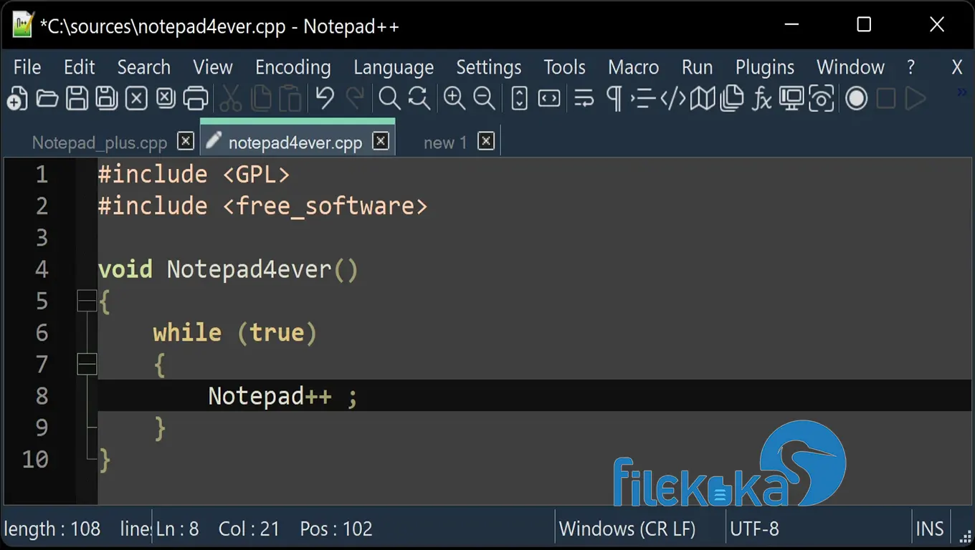Redo the last undone edit
Image resolution: width=975 pixels, height=550 pixels.
pos(354,98)
